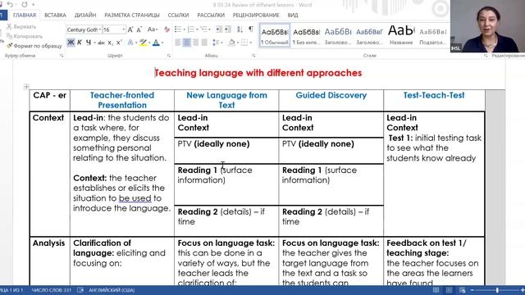Decrease font size with shrink font icon

tap(139, 29)
